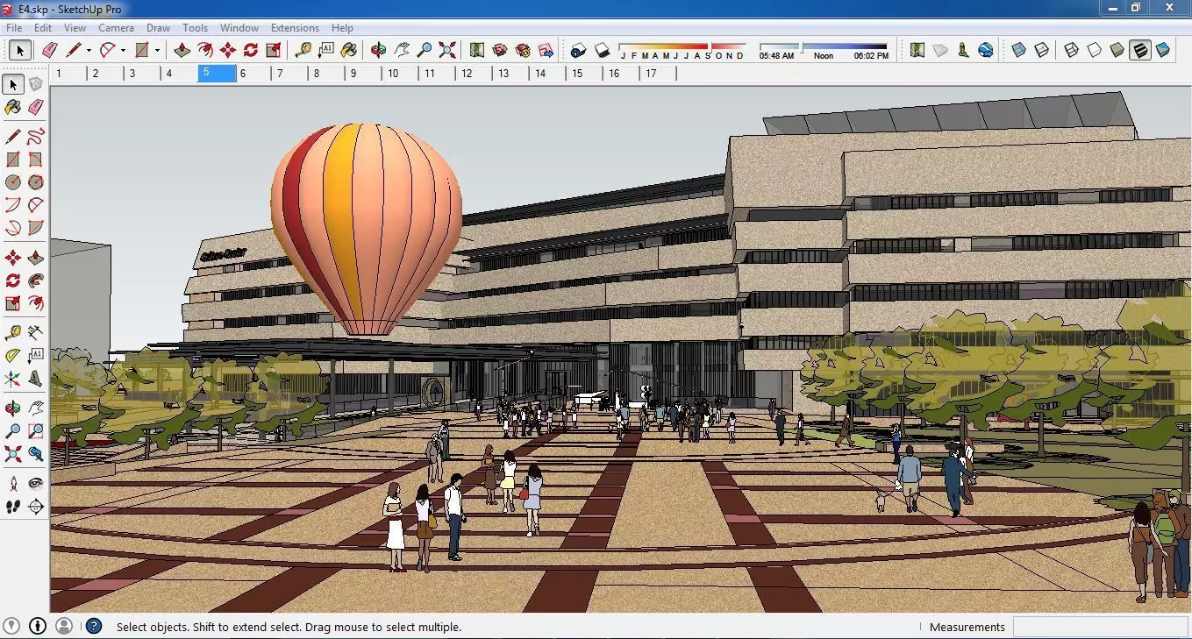The width and height of the screenshot is (1192, 639).
Task: Click the Add Location map icon
Action: click(x=917, y=50)
